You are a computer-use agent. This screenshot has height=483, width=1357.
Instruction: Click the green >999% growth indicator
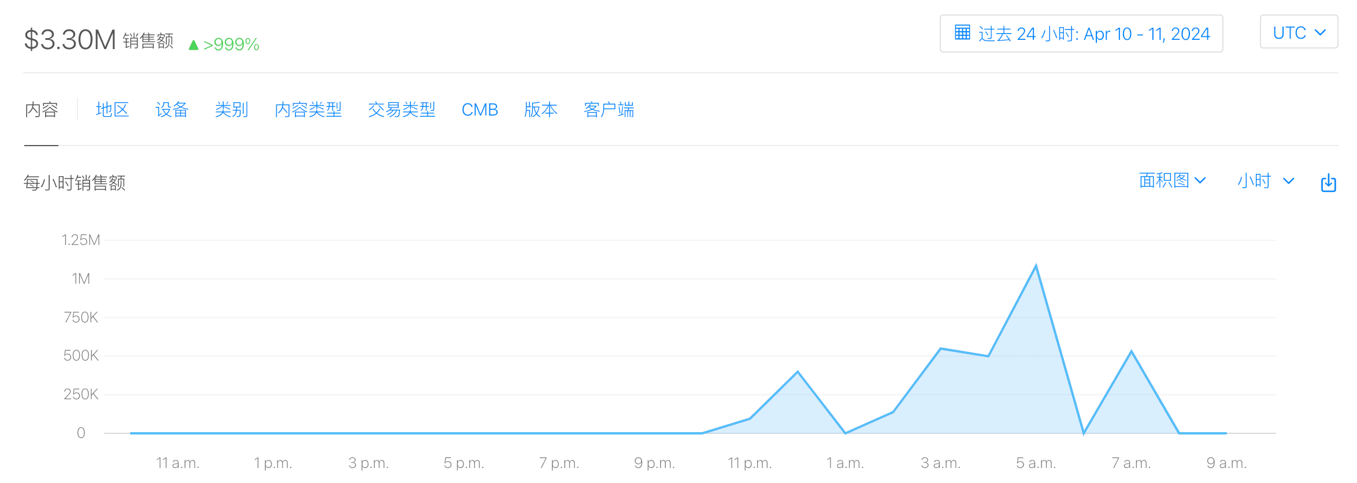pyautogui.click(x=224, y=44)
